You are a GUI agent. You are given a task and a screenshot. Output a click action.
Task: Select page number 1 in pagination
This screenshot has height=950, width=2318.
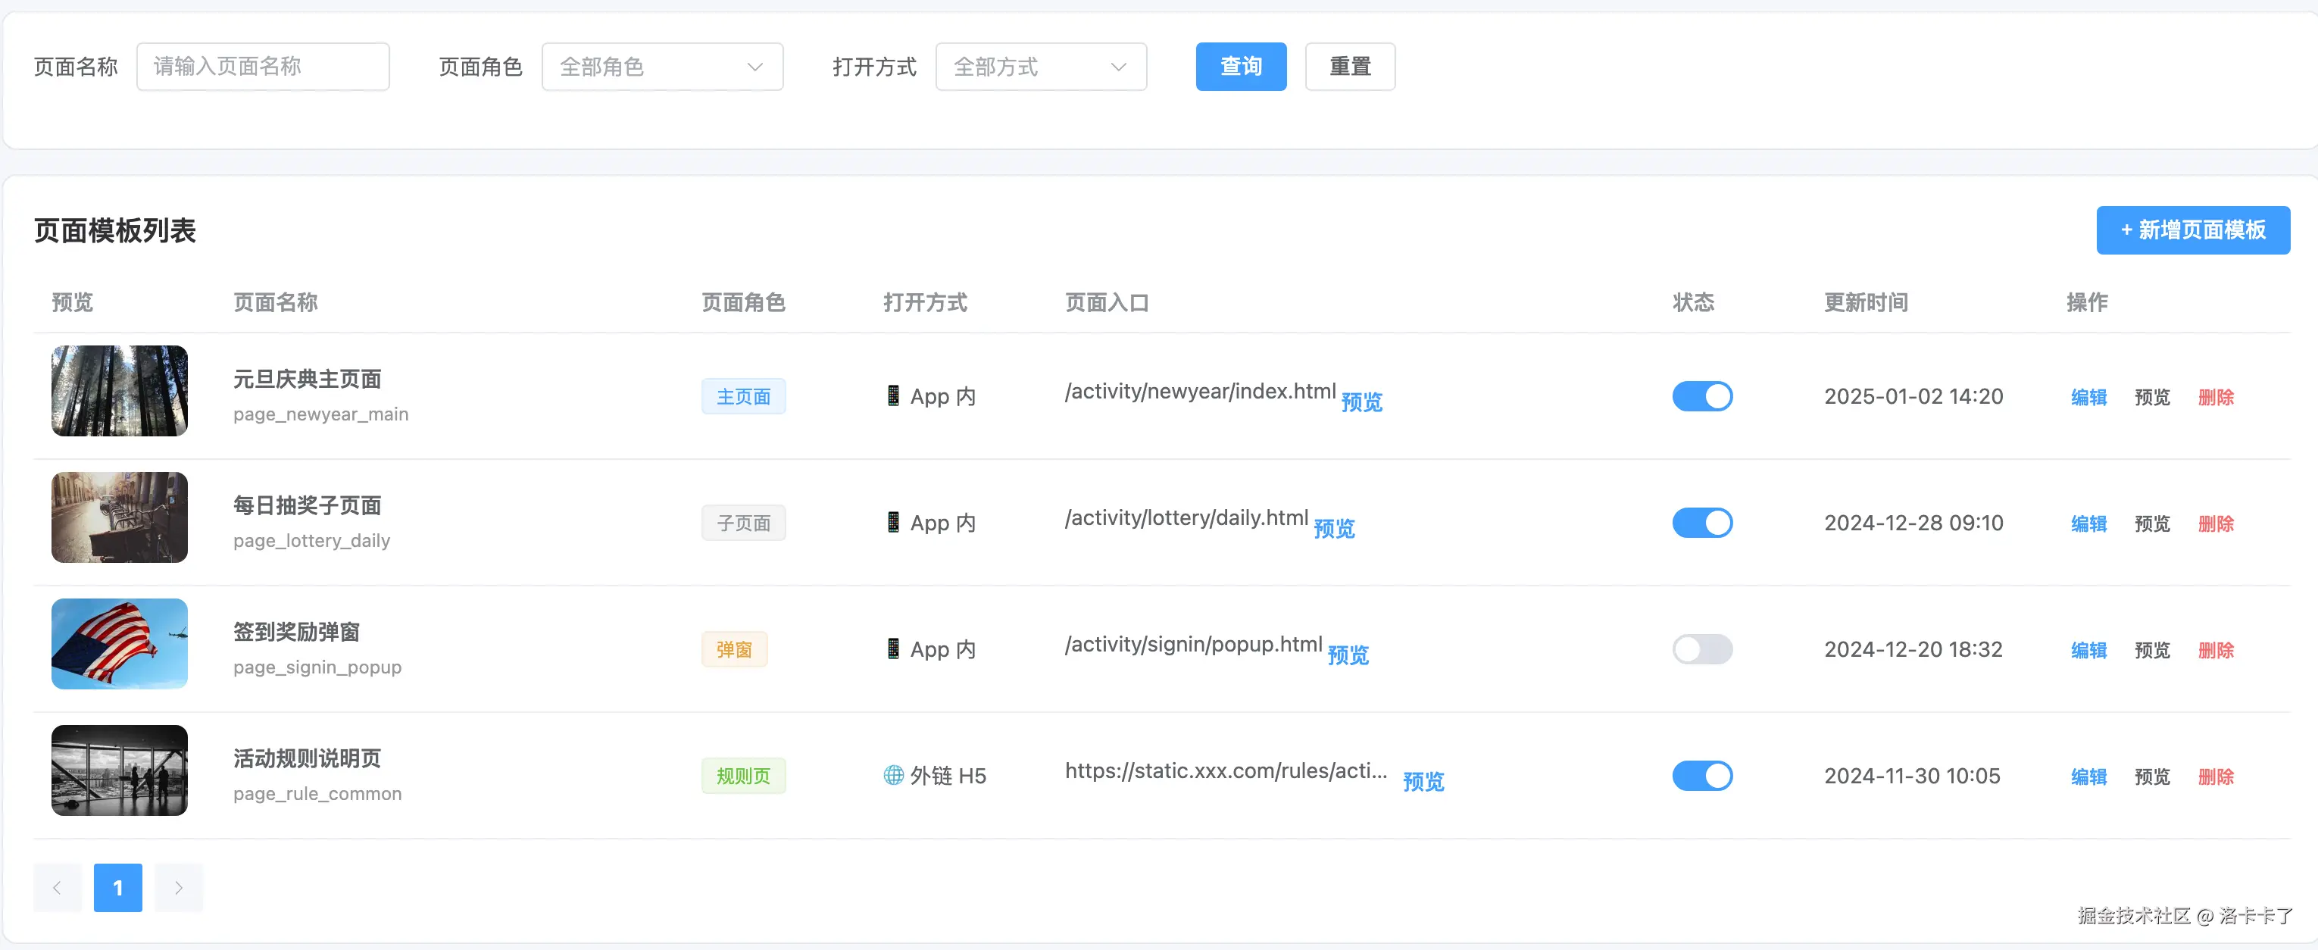pos(118,888)
